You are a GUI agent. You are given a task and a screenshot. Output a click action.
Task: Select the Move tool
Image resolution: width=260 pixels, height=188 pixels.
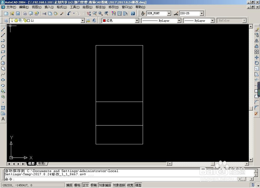click(x=257, y=57)
